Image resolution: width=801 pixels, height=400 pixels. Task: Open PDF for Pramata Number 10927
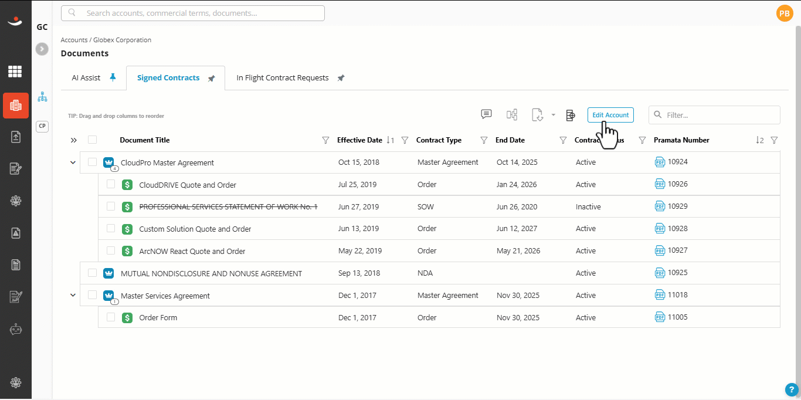660,250
